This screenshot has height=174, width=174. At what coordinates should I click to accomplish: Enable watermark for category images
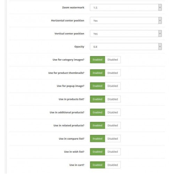(x=97, y=60)
